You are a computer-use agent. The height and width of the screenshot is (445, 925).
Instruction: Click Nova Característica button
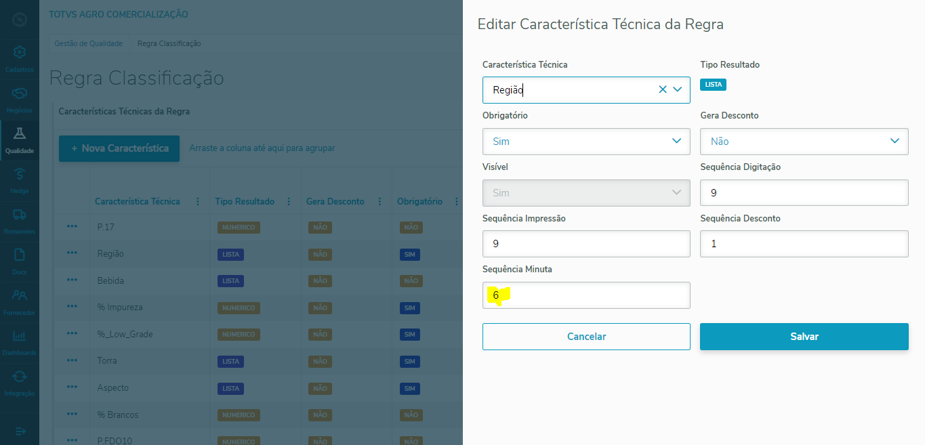(x=119, y=148)
